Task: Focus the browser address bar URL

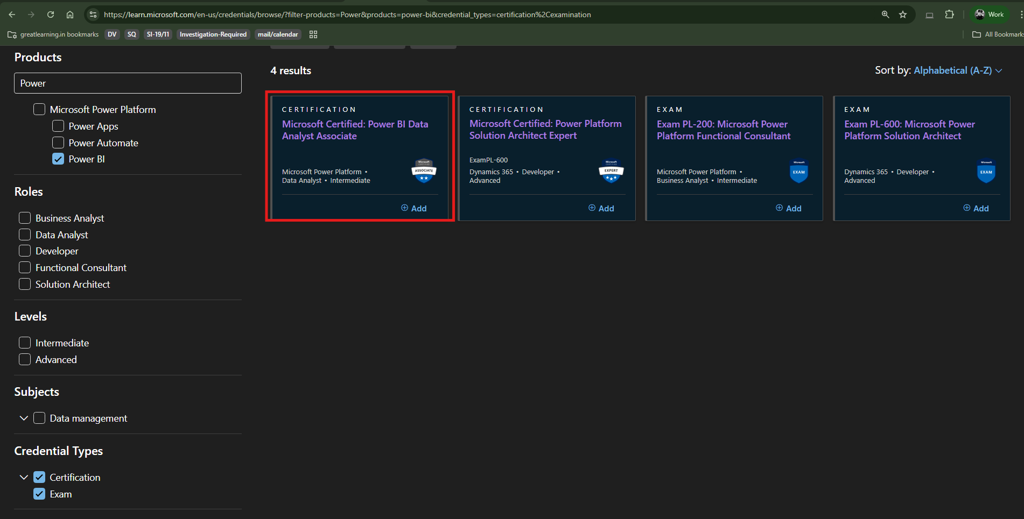Action: (x=347, y=15)
